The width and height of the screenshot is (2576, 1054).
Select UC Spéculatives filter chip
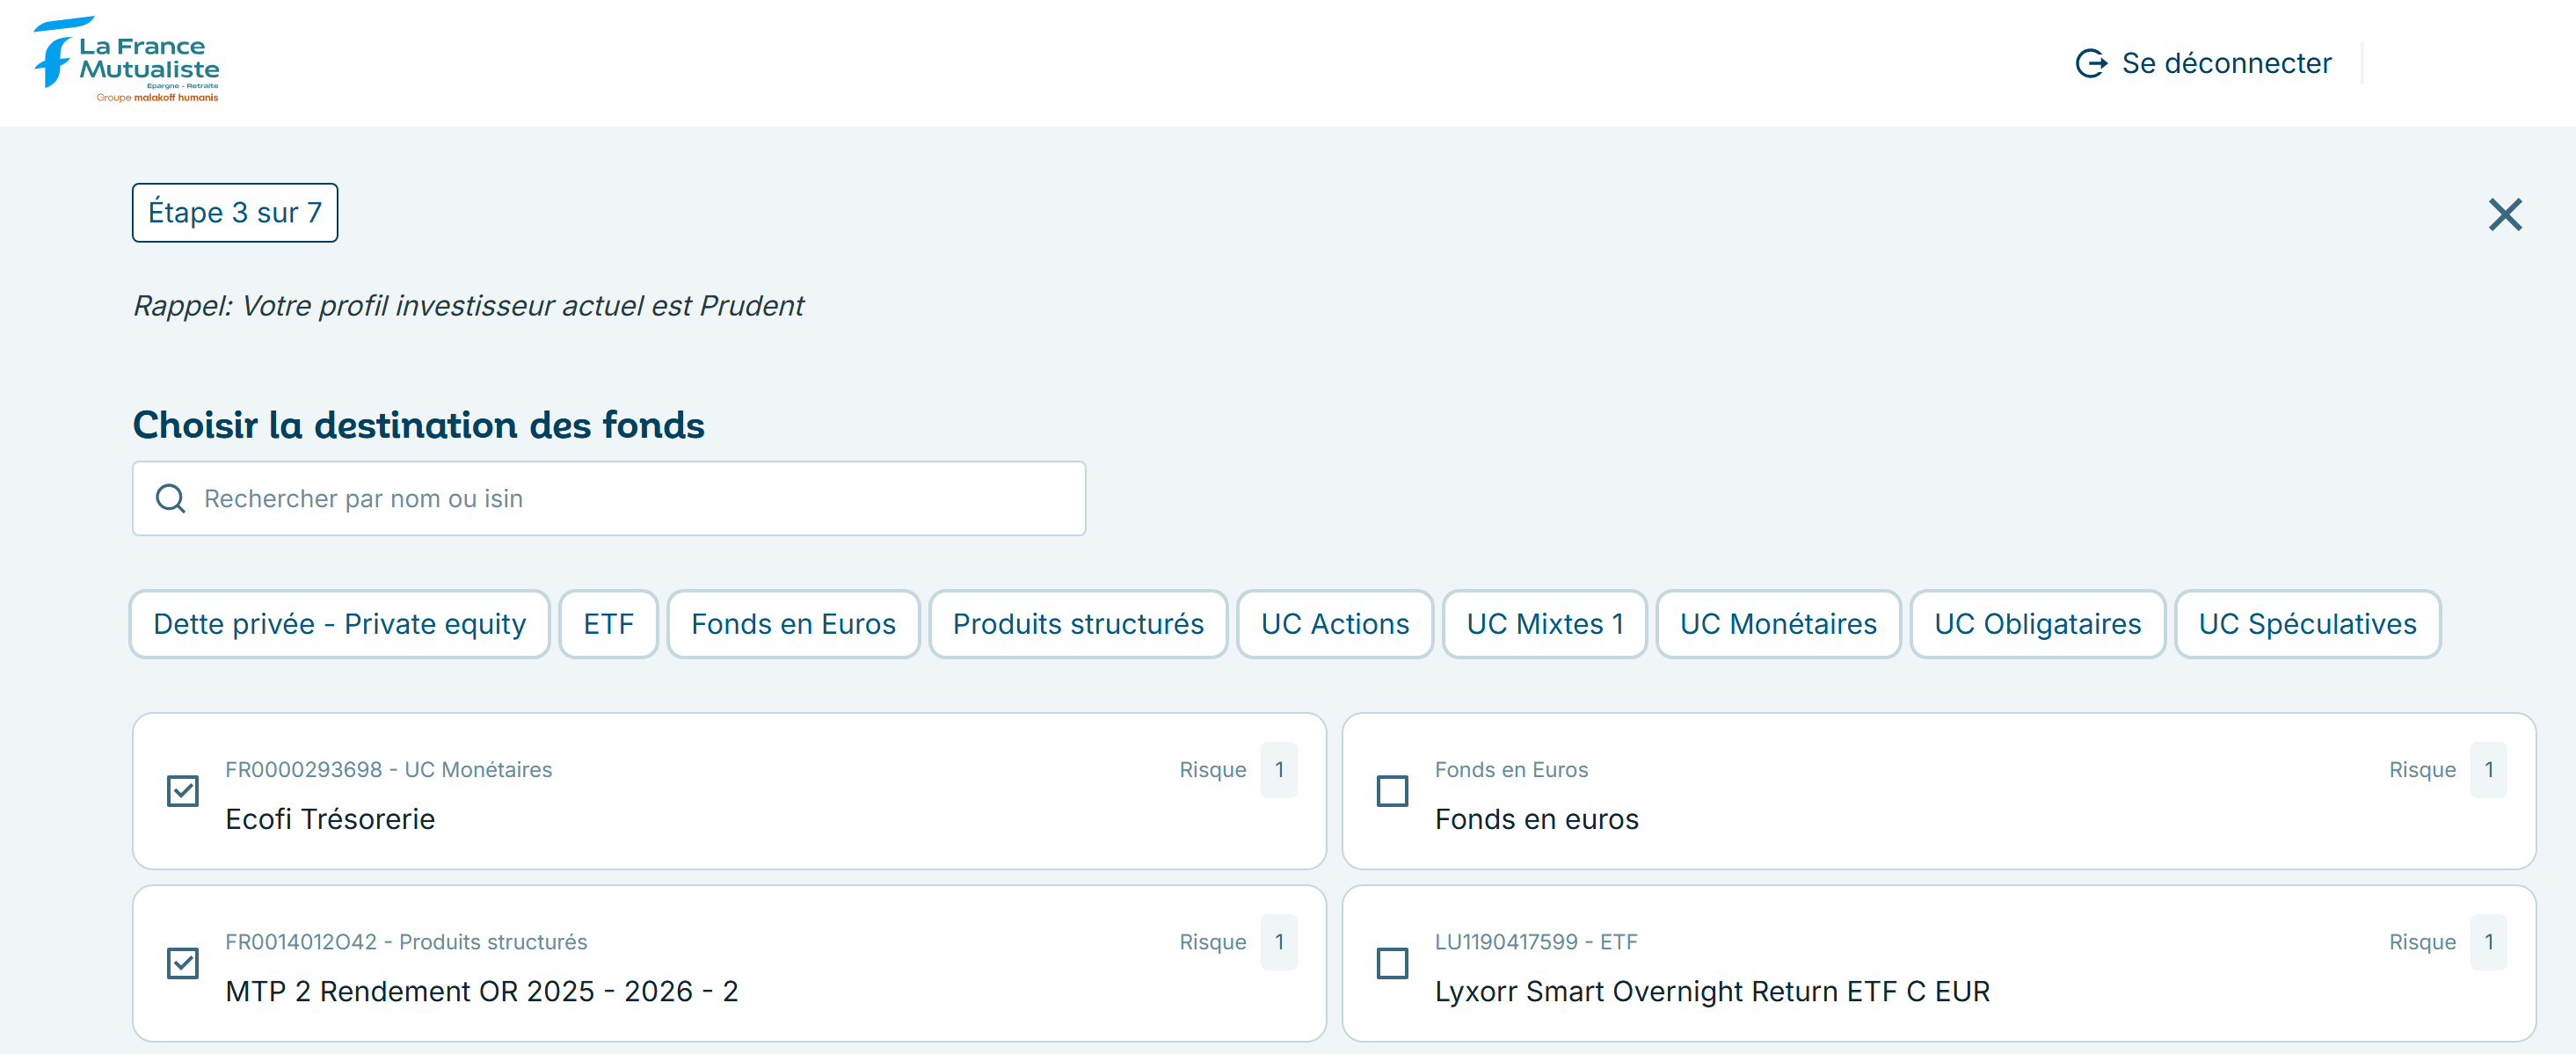click(x=2306, y=624)
